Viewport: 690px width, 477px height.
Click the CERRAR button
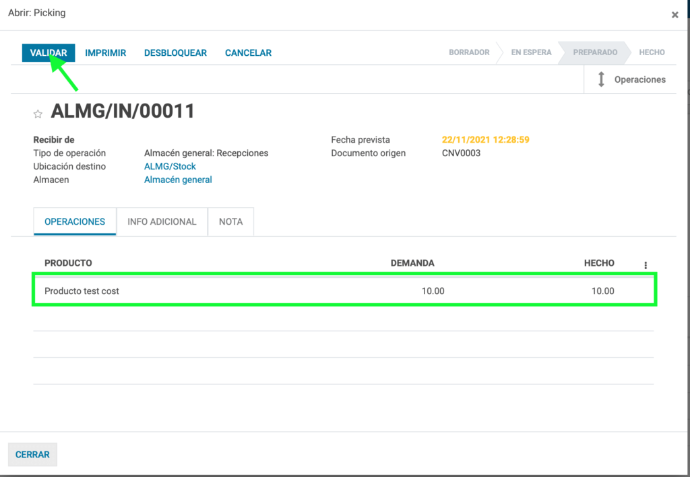point(32,455)
